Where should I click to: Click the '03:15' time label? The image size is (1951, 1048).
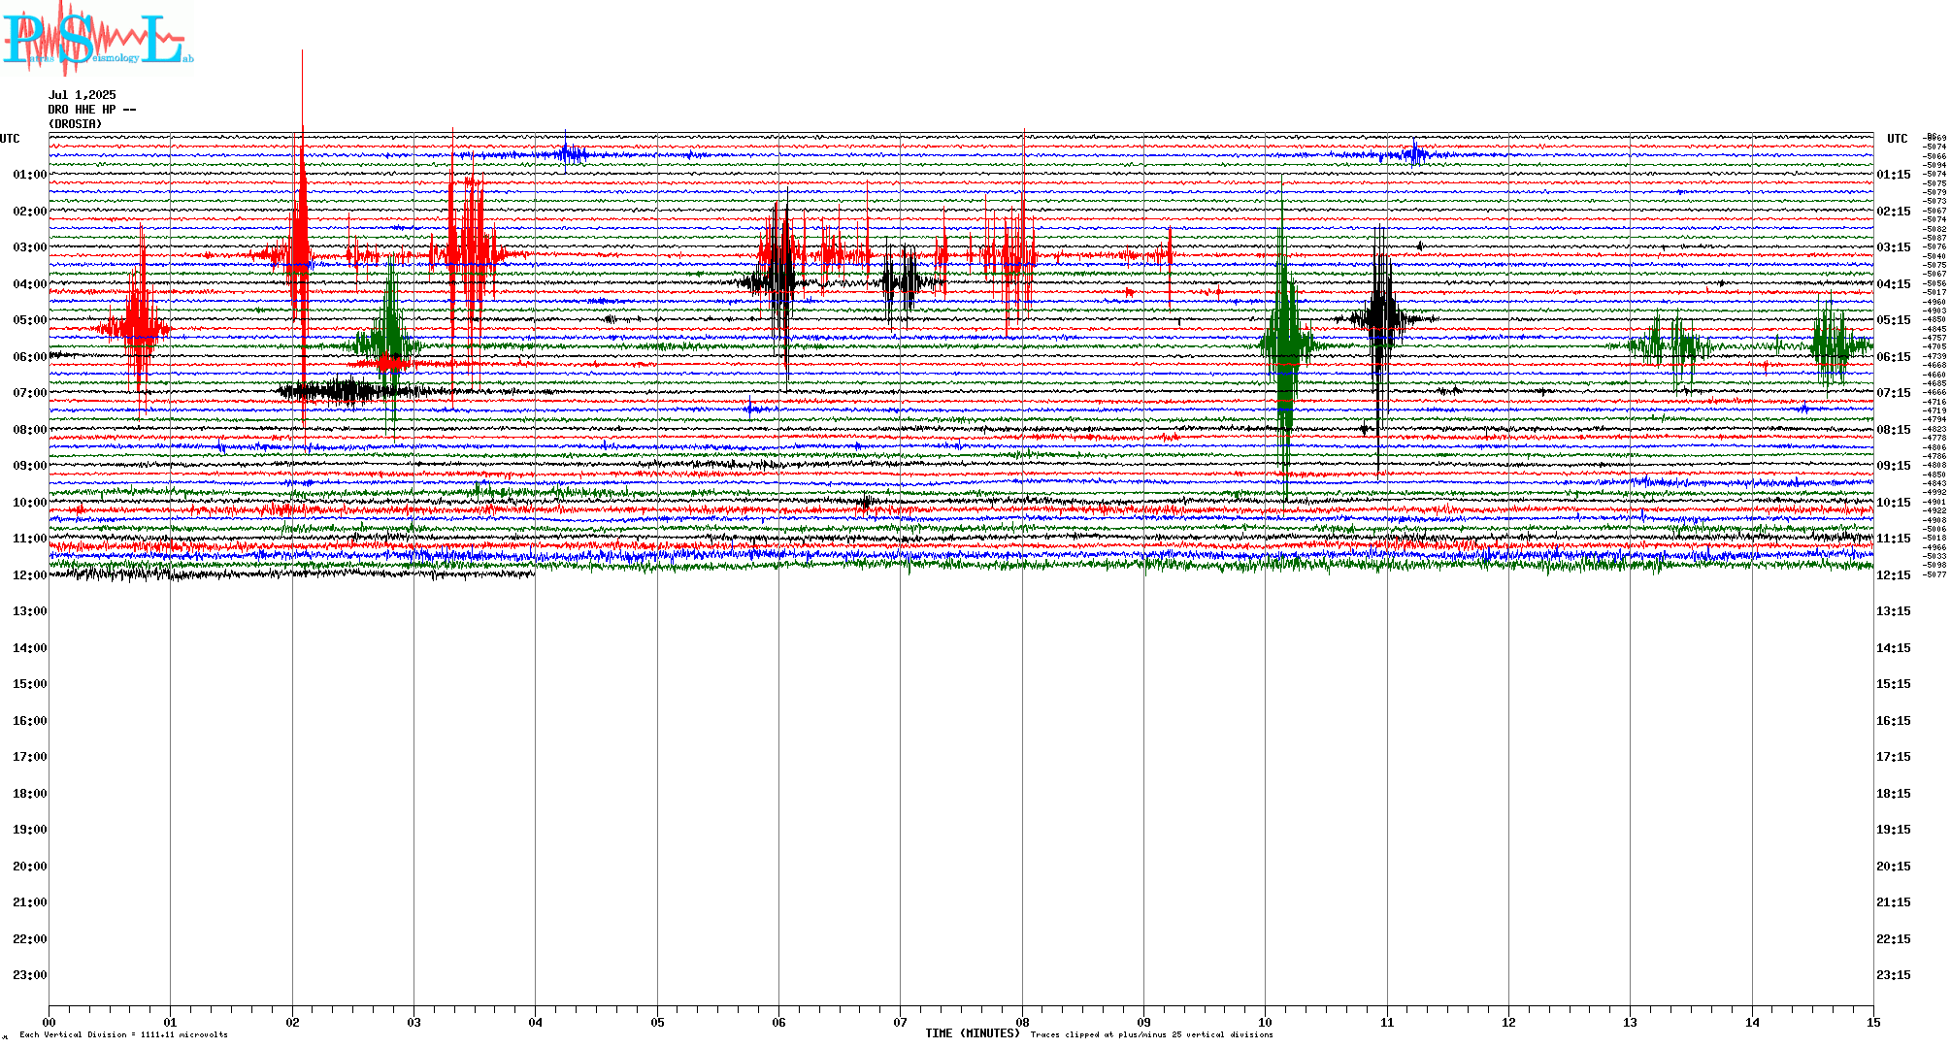[x=1894, y=247]
